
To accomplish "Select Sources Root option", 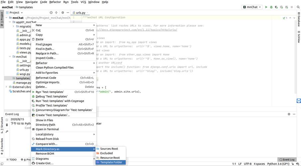I will tap(111, 149).
